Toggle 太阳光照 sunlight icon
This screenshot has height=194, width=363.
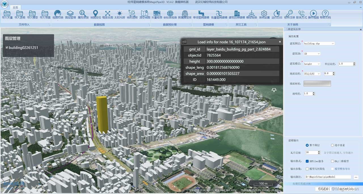click(120, 13)
